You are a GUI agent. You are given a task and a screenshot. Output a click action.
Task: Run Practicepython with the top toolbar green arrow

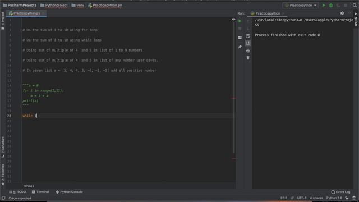[324, 5]
